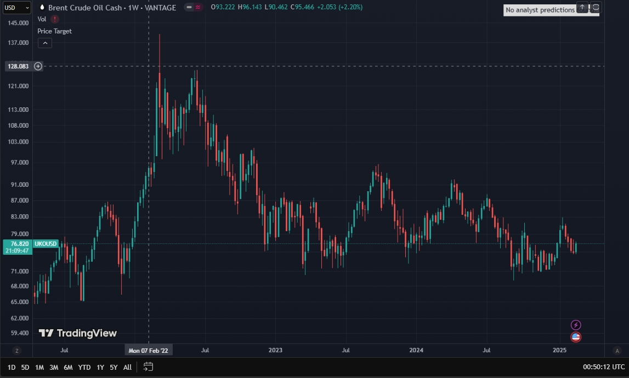Click the US flag economic event icon
Screen dimensions: 629x378
[x=576, y=337]
